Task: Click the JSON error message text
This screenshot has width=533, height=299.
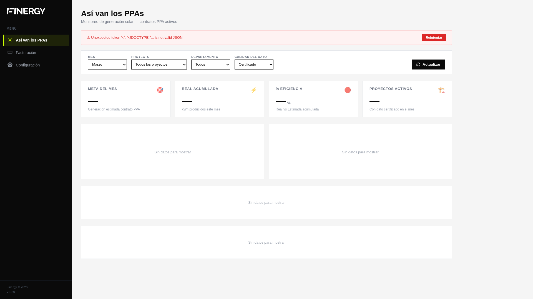Action: click(x=135, y=38)
